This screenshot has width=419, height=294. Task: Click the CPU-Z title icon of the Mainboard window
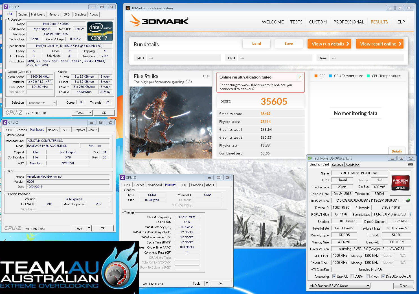pyautogui.click(x=5, y=122)
